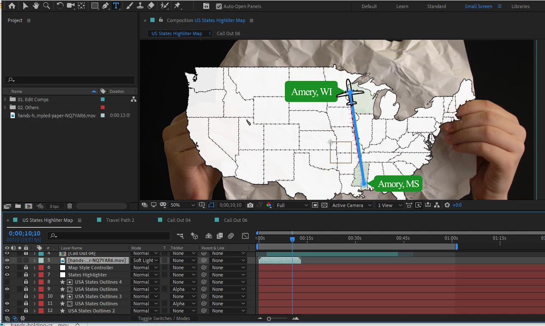Hide the USA States Outlines 2 layer
This screenshot has height=326, width=545.
[x=7, y=311]
